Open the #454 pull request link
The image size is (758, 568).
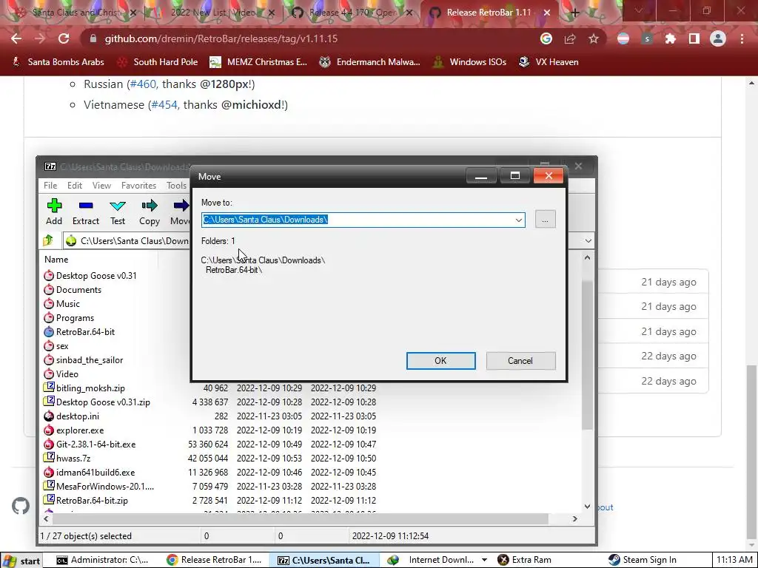(x=164, y=105)
